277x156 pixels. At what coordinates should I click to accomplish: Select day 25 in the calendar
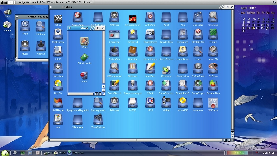(253, 28)
